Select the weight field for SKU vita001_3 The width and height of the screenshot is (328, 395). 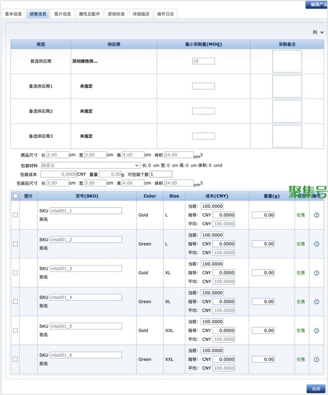[x=263, y=273]
